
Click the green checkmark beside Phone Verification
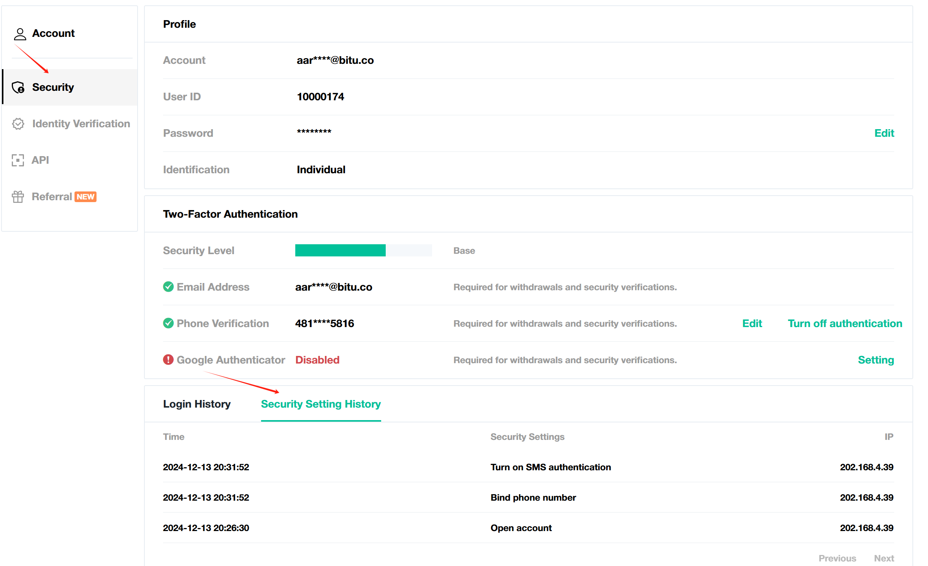(x=168, y=323)
